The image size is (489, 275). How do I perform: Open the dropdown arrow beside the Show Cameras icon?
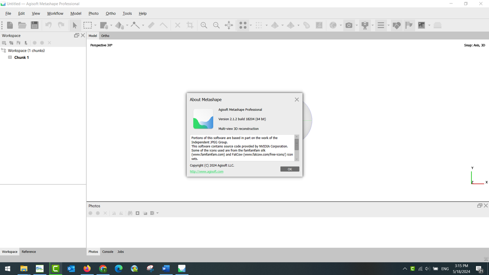coord(356,26)
